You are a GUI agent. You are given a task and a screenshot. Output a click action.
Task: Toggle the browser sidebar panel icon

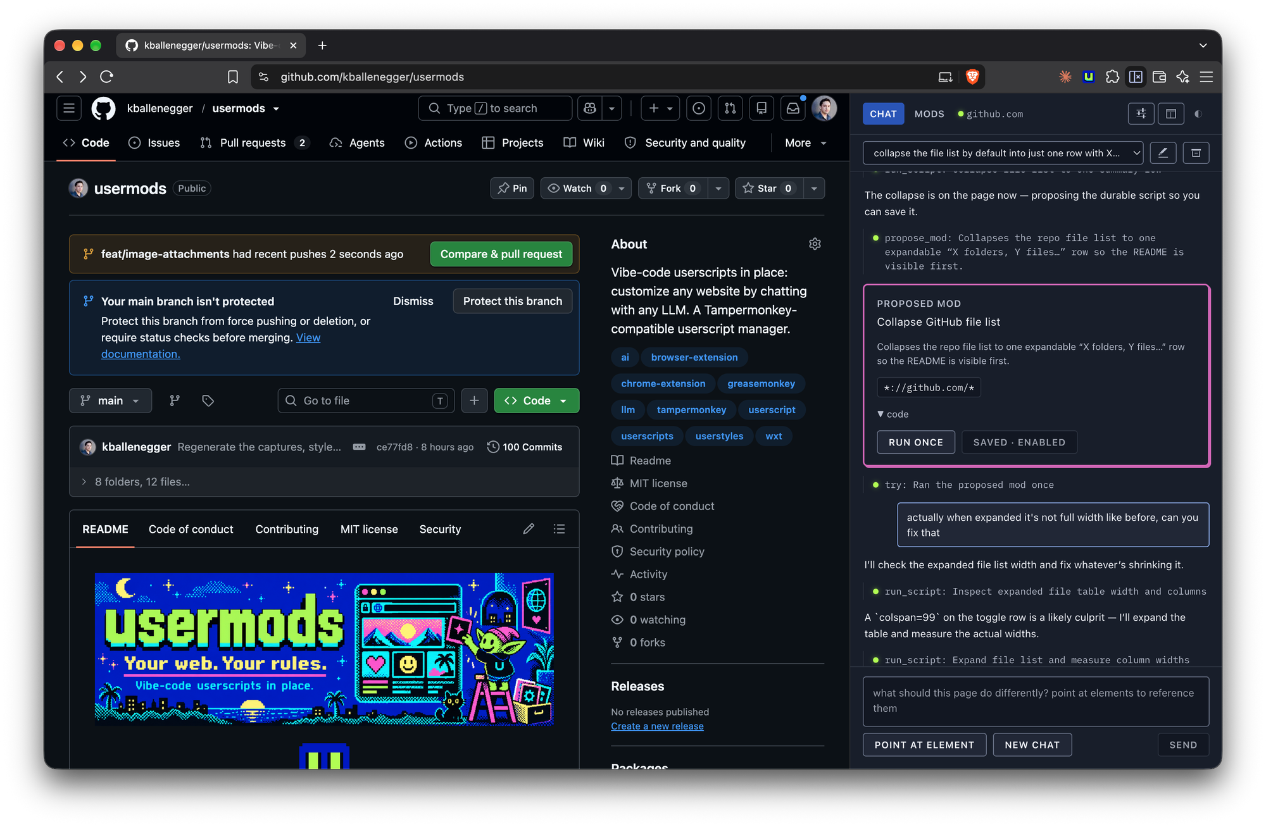1136,77
